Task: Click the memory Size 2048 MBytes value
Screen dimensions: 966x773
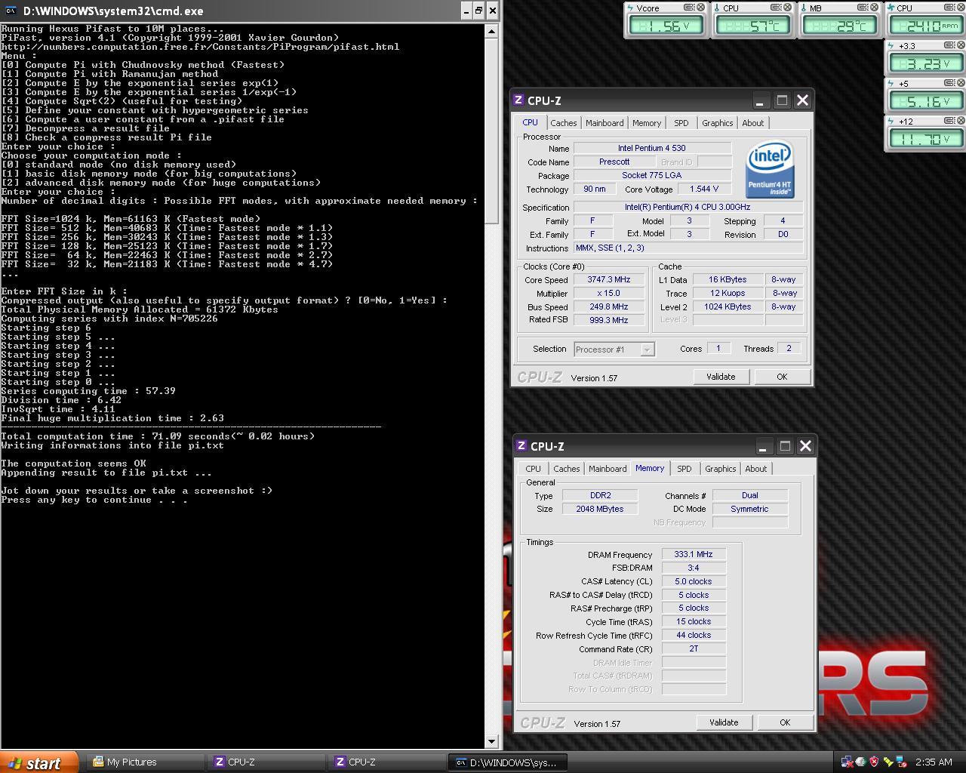Action: (x=600, y=509)
